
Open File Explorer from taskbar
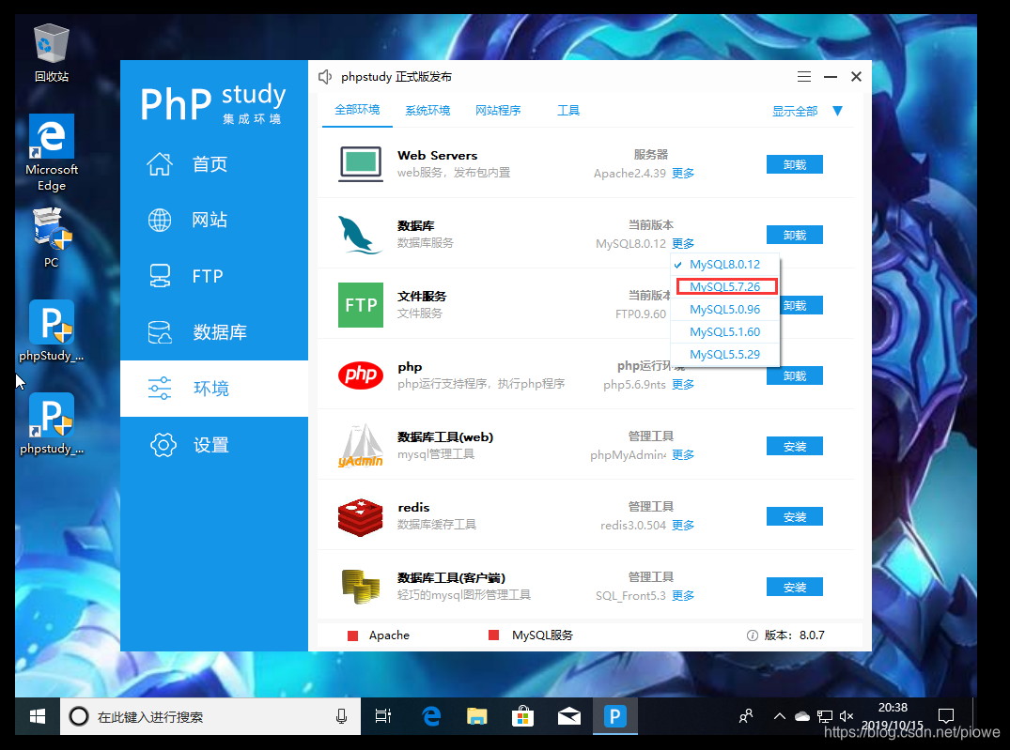point(476,716)
